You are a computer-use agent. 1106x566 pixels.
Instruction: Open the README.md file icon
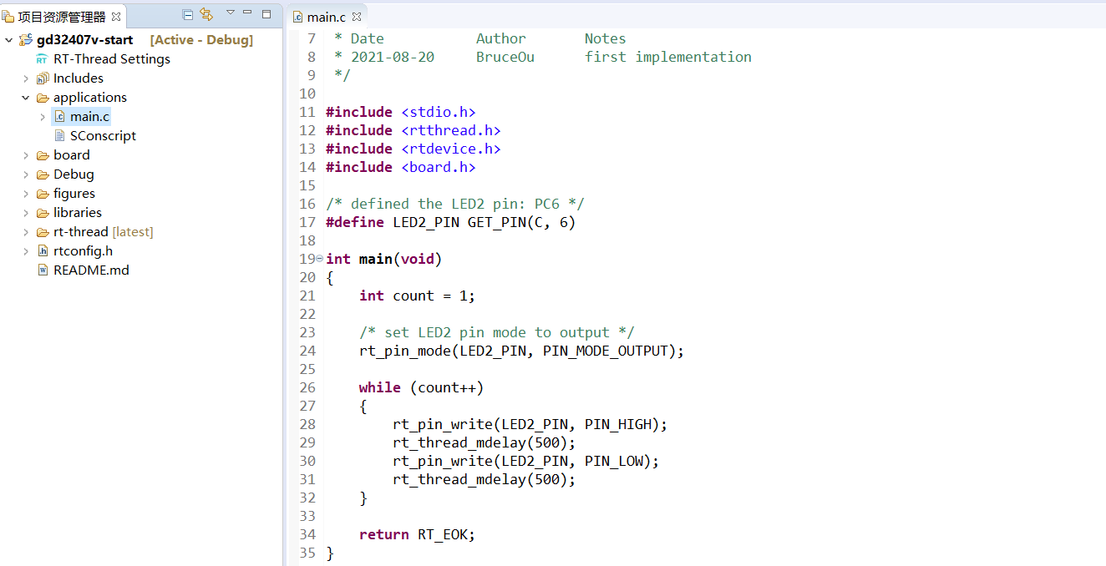43,270
